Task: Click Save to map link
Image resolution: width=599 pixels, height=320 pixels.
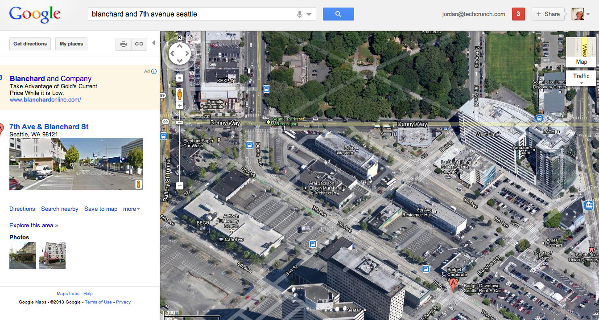Action: (x=101, y=209)
